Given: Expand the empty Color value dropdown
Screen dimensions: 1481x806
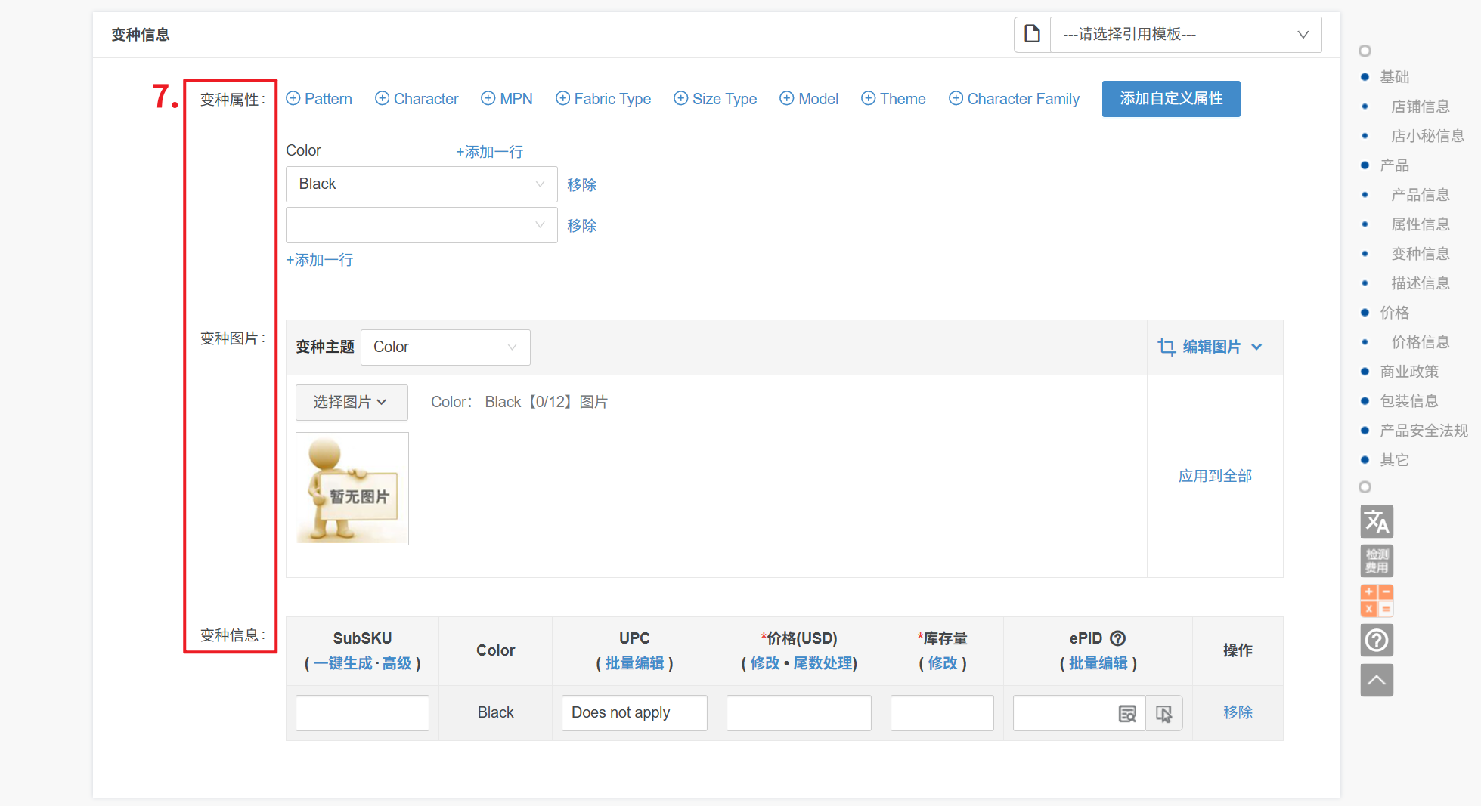Looking at the screenshot, I should (x=421, y=225).
